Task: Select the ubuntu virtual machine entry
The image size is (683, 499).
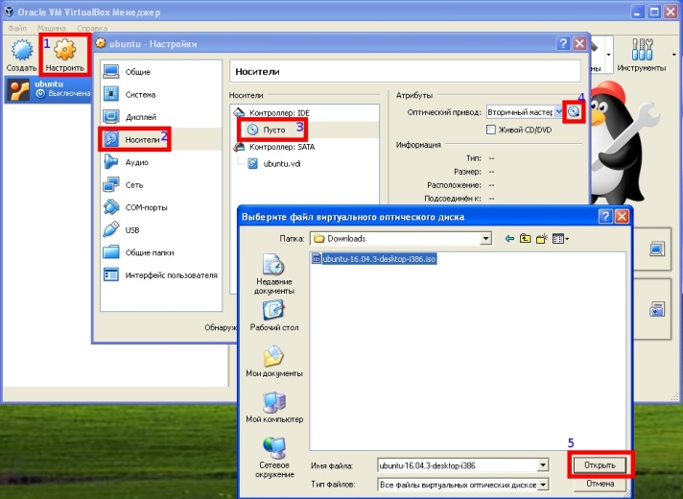Action: 49,89
